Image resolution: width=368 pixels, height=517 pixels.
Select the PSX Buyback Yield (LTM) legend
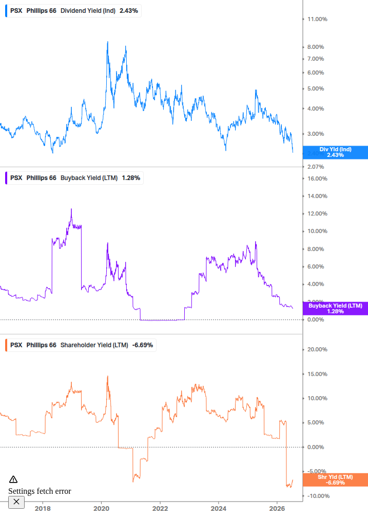[x=75, y=178]
